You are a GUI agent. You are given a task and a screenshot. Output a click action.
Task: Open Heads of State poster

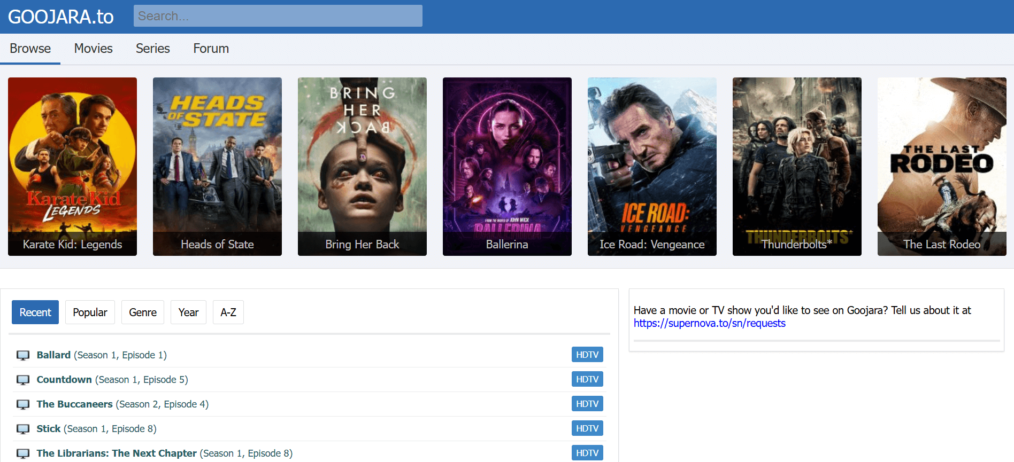tap(217, 167)
